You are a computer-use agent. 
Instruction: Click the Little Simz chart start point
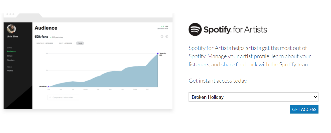pyautogui.click(x=48, y=87)
